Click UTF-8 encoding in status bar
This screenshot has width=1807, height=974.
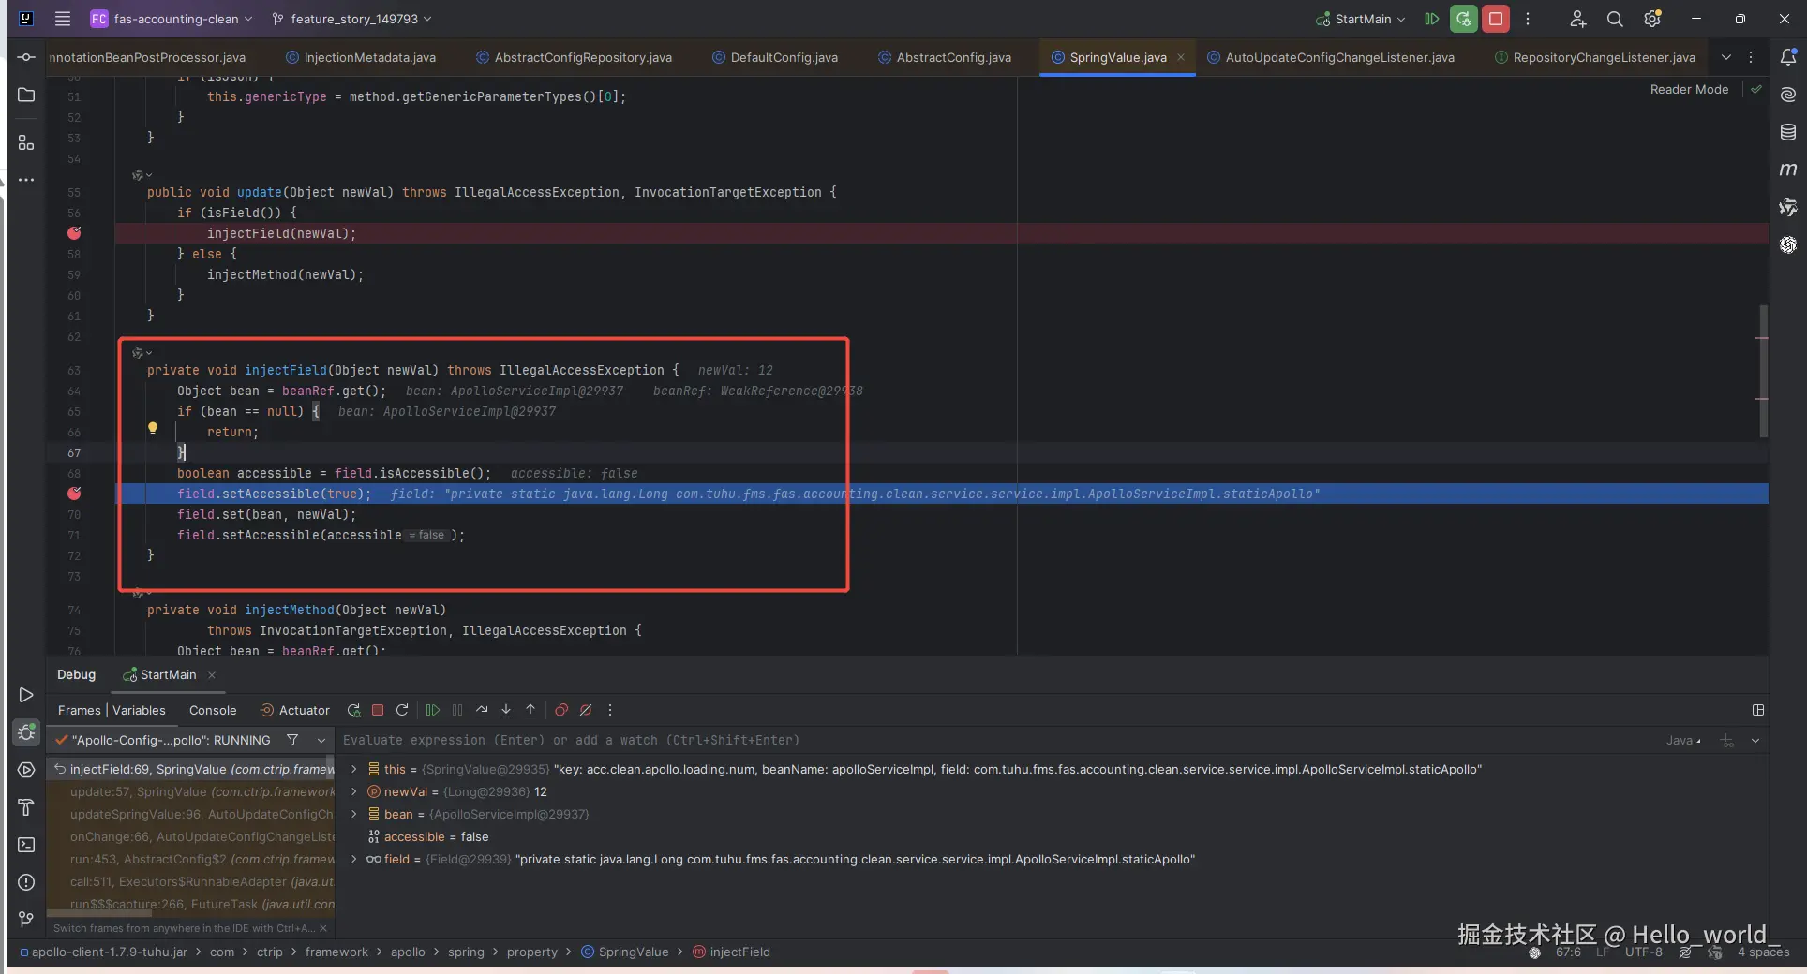[1643, 952]
